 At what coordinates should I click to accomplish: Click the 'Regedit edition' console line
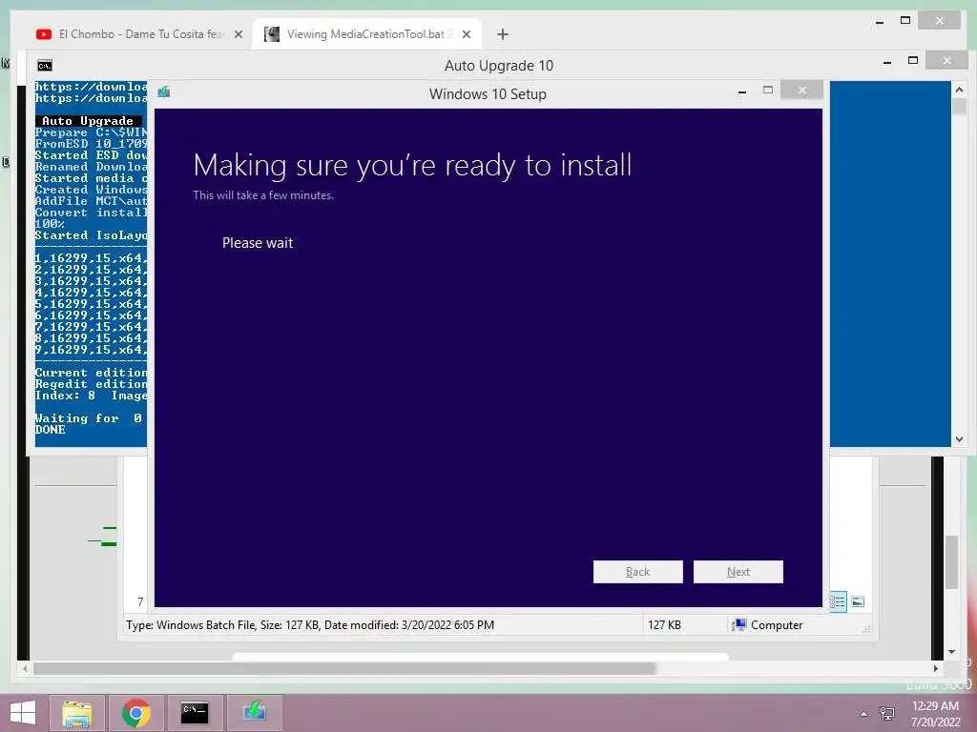91,384
